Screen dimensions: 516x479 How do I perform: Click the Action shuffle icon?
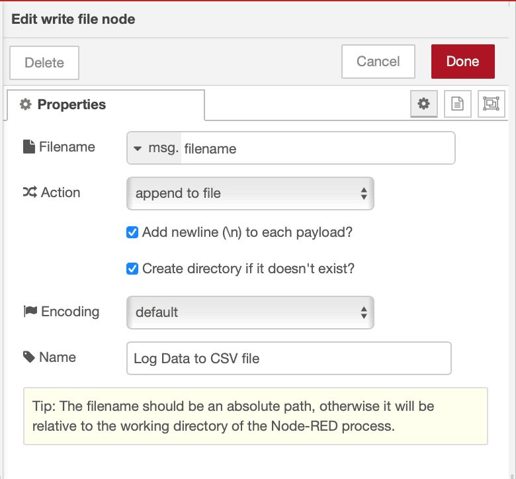pos(30,193)
